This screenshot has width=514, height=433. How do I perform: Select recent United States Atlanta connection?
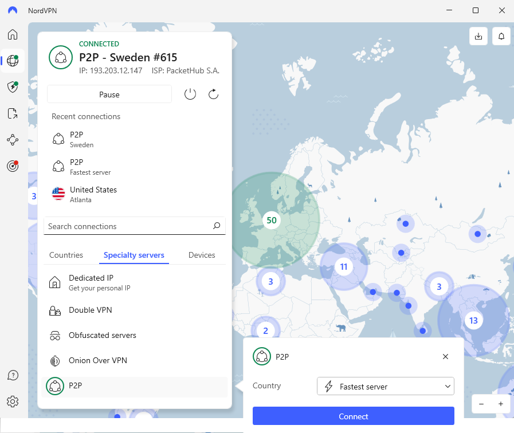[x=135, y=194]
